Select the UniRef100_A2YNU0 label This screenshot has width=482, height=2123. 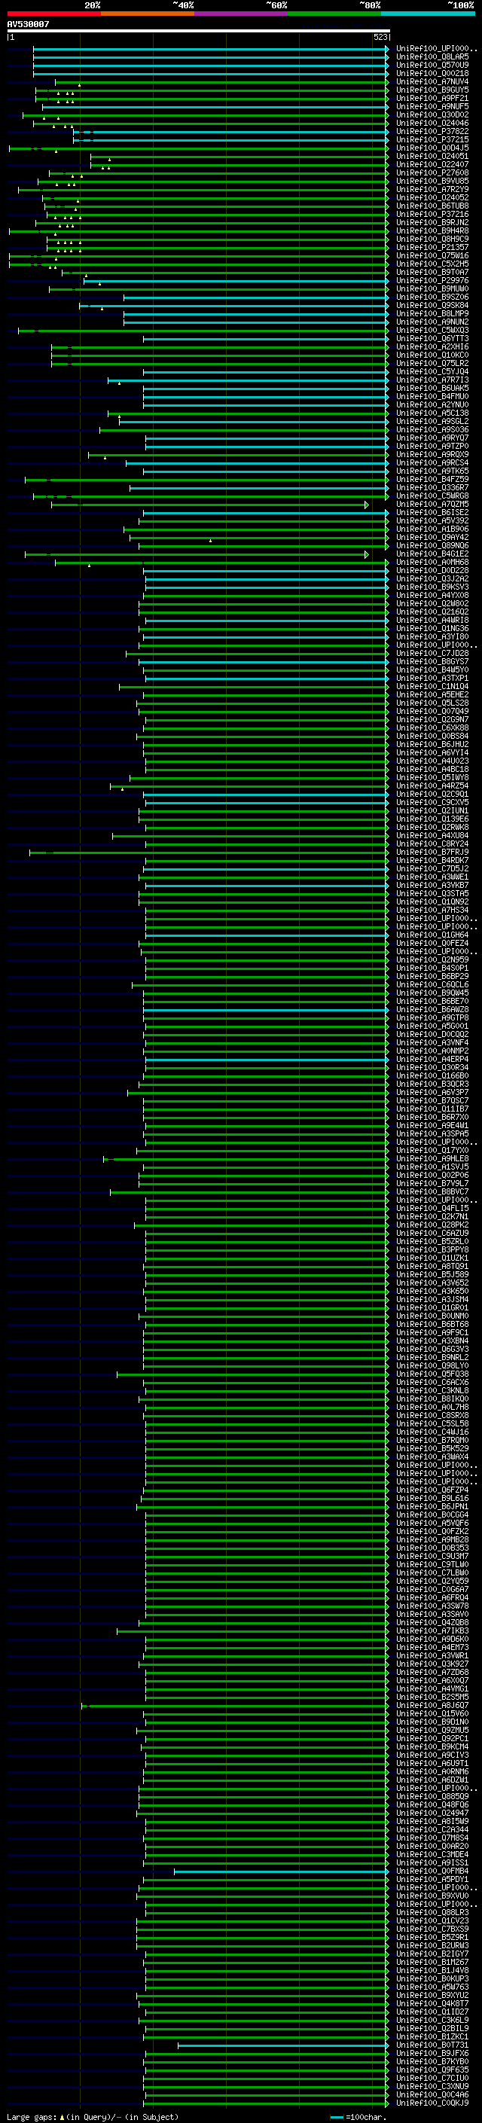click(432, 404)
